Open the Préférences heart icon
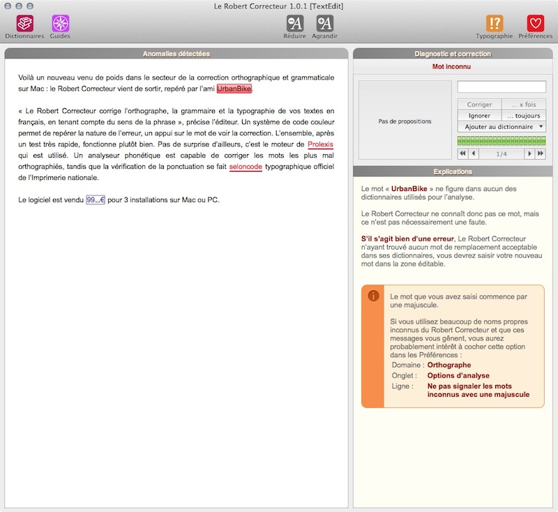This screenshot has width=558, height=512. tap(535, 24)
